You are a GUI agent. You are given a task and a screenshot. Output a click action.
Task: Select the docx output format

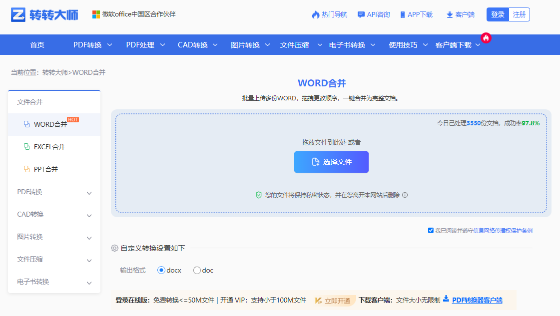[x=161, y=270]
